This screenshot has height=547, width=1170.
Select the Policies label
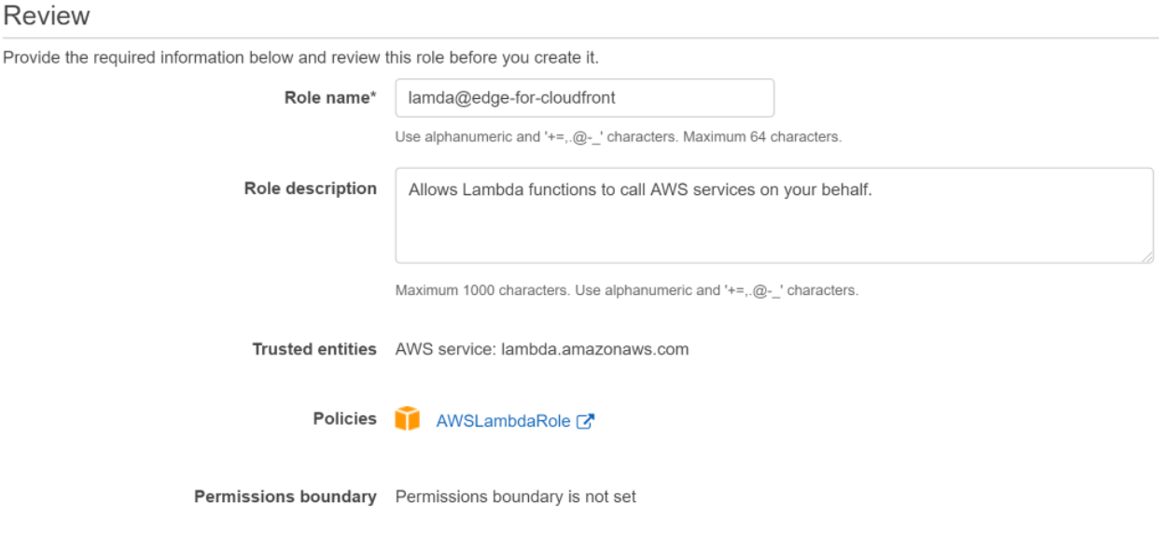344,419
